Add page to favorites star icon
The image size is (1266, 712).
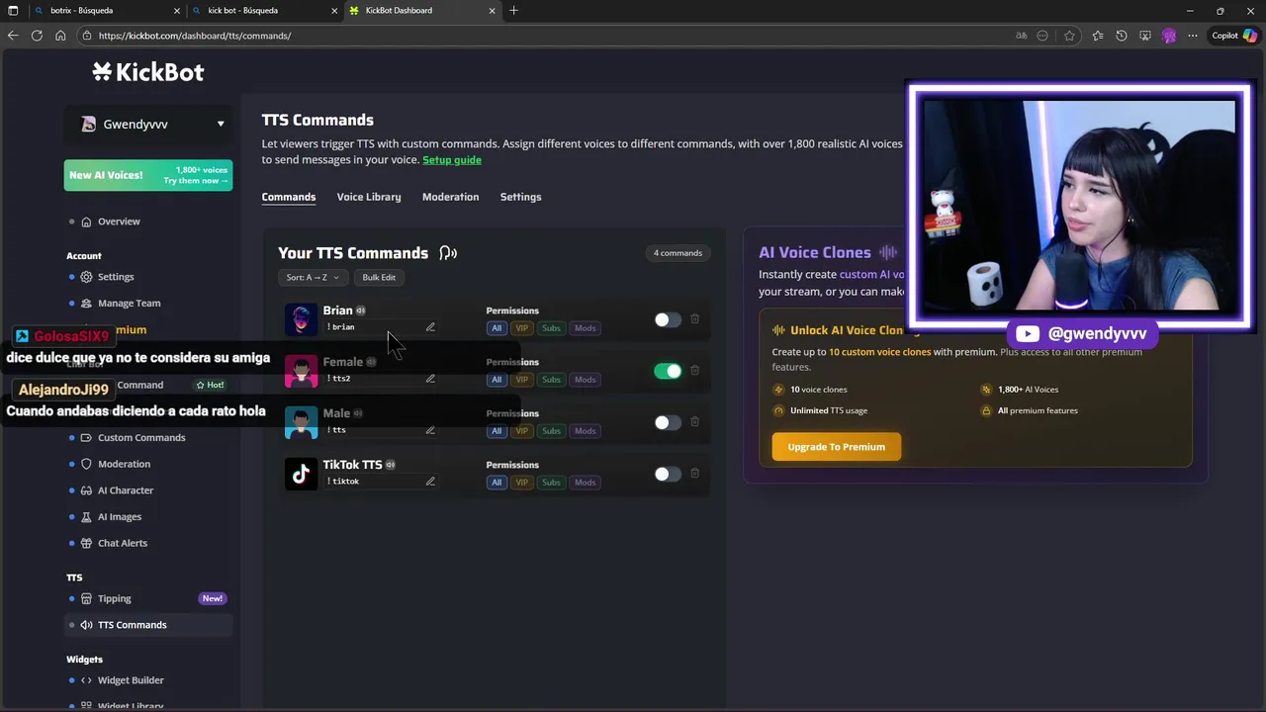coord(1069,36)
